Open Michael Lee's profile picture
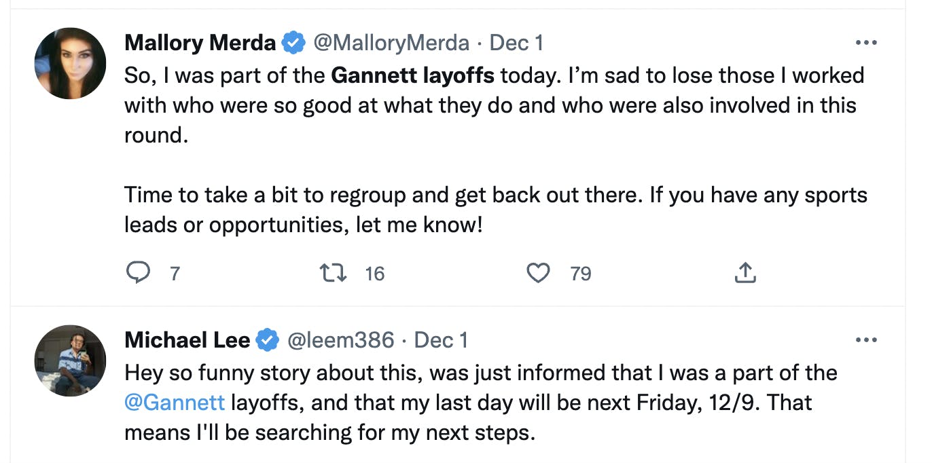The height and width of the screenshot is (463, 932). click(70, 360)
